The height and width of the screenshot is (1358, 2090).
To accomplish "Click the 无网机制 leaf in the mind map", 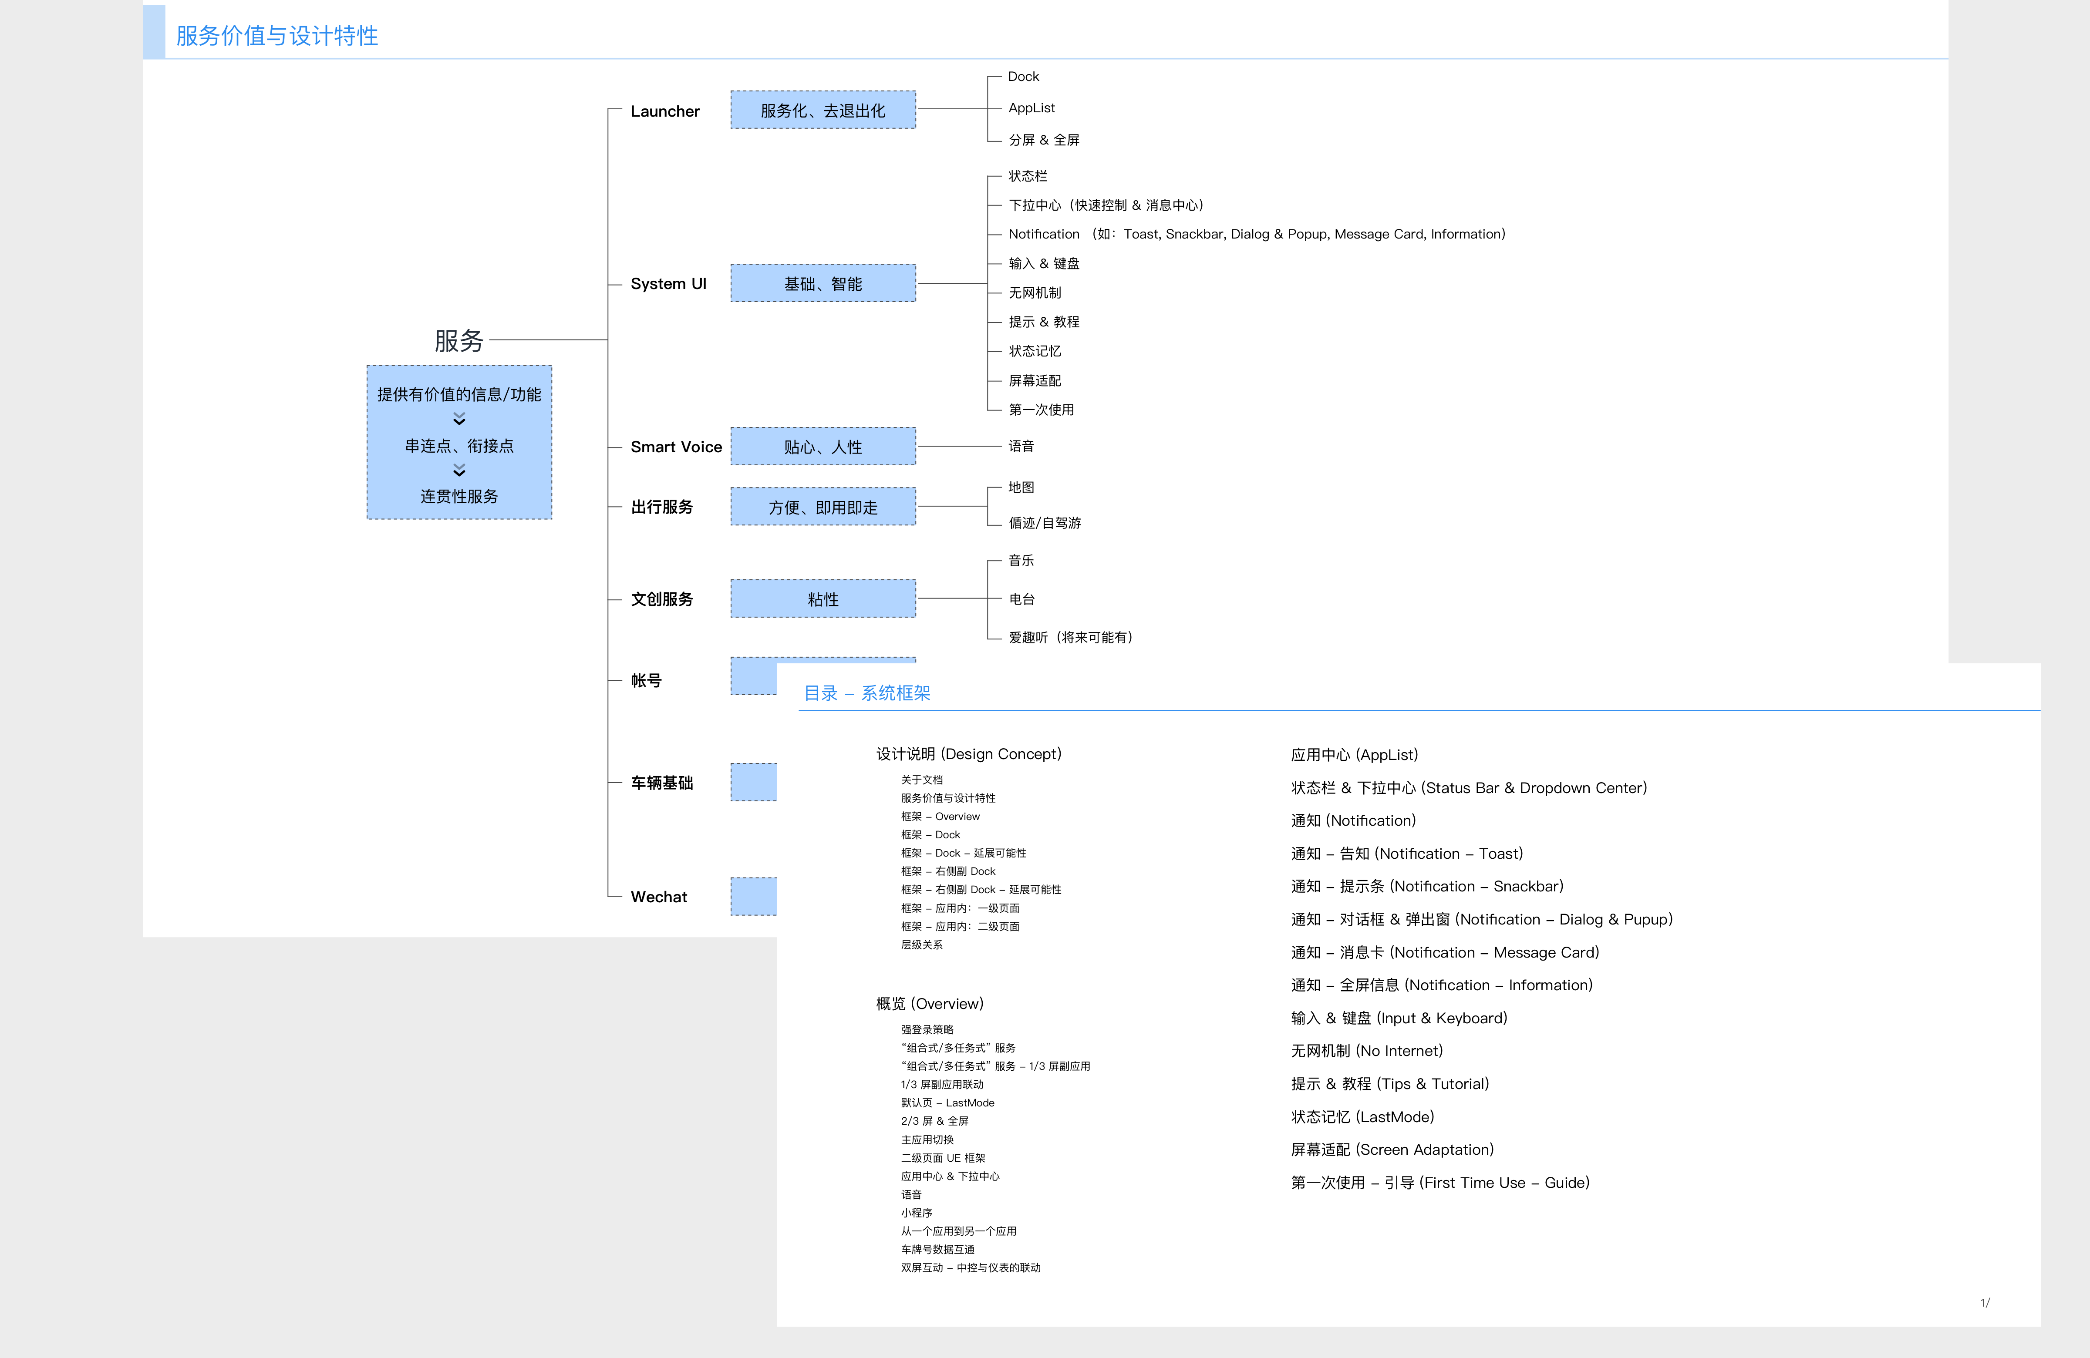I will point(1035,293).
